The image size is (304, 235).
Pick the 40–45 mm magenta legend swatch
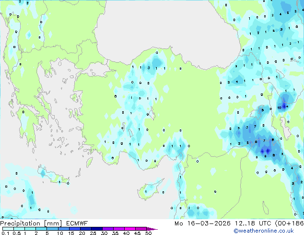pyautogui.click(x=130, y=229)
